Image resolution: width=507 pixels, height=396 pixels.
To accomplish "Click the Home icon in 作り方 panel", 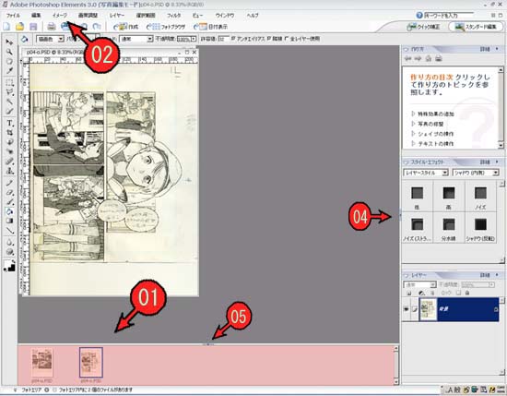I will 429,58.
